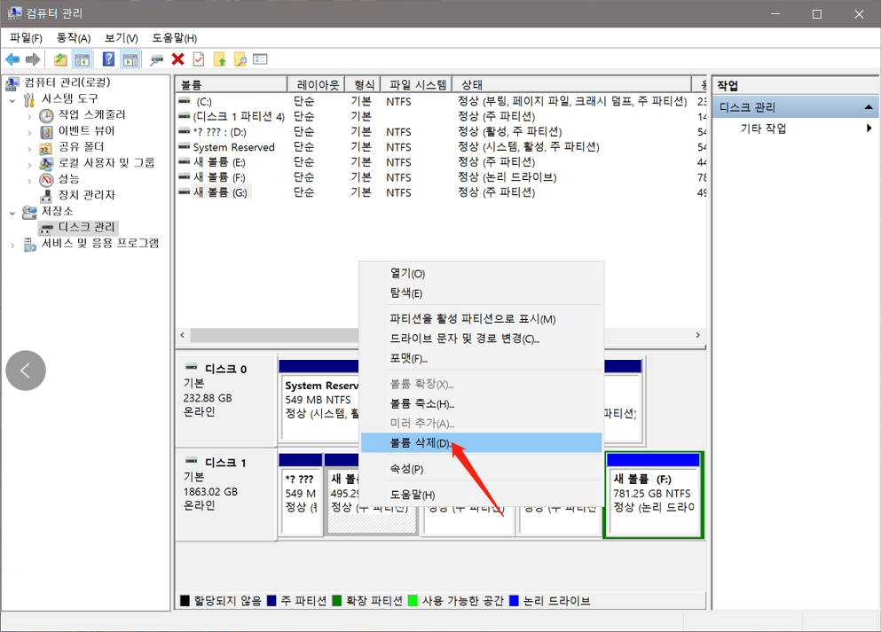Viewport: 881px width, 632px height.
Task: Click the back navigation arrow
Action: click(12, 59)
